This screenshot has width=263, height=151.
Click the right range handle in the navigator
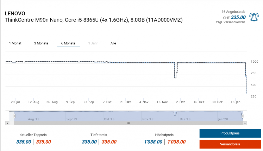243,116
